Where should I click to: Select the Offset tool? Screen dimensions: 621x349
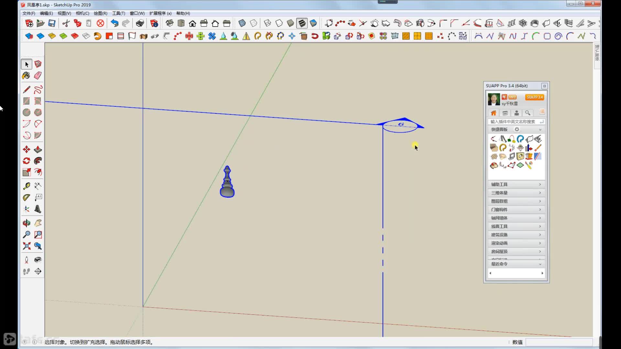[x=38, y=172]
